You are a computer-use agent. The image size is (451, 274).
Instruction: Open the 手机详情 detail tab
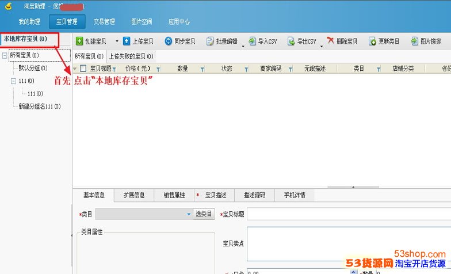tap(295, 195)
